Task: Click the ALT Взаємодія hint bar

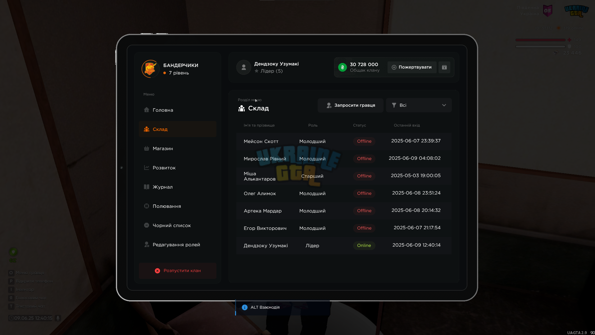Action: 283,307
